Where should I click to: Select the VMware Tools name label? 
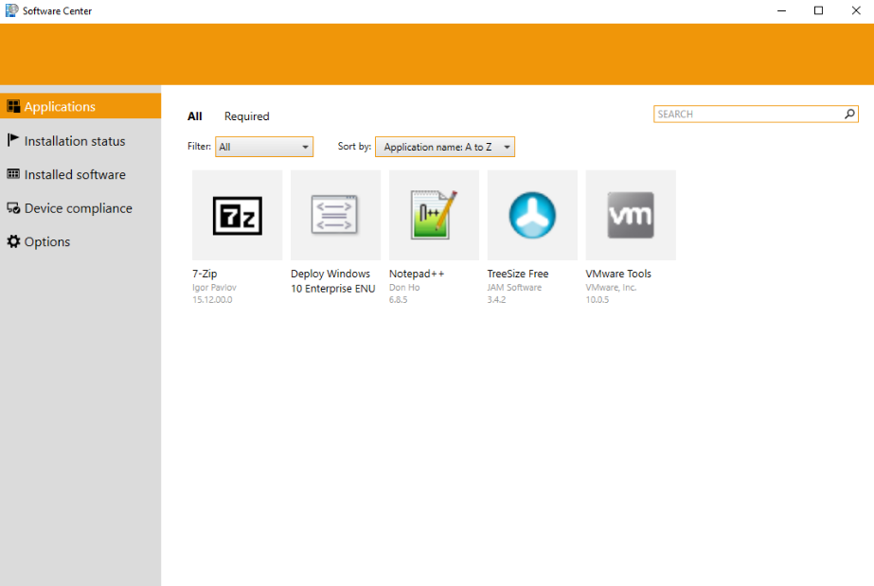(618, 274)
